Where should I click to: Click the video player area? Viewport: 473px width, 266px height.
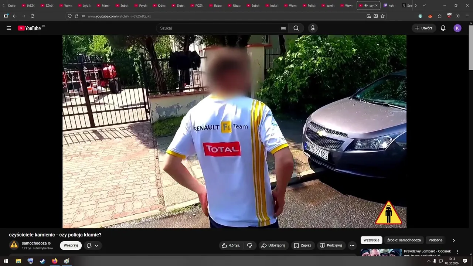click(x=234, y=132)
